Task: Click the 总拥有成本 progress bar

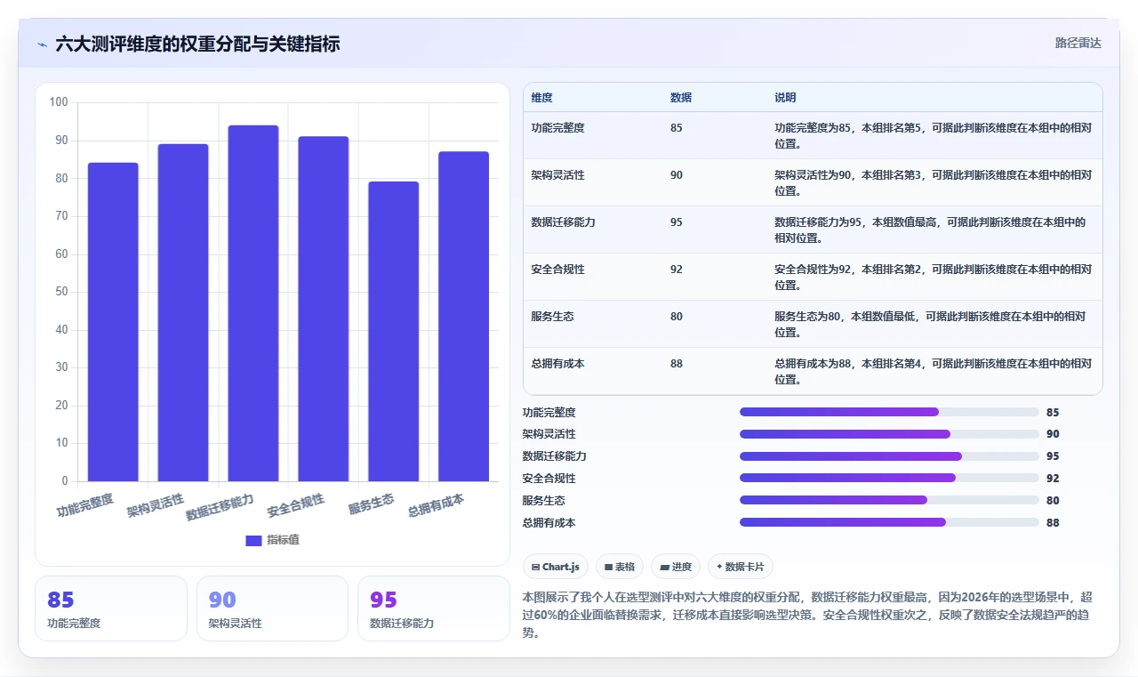Action: [x=889, y=522]
